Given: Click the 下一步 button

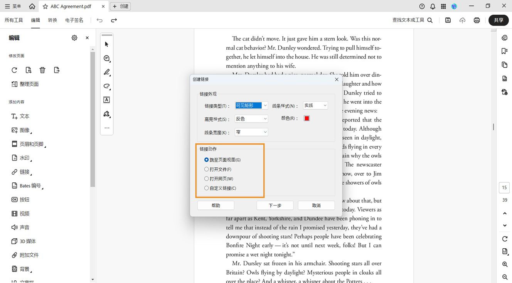Looking at the screenshot, I should click(275, 205).
